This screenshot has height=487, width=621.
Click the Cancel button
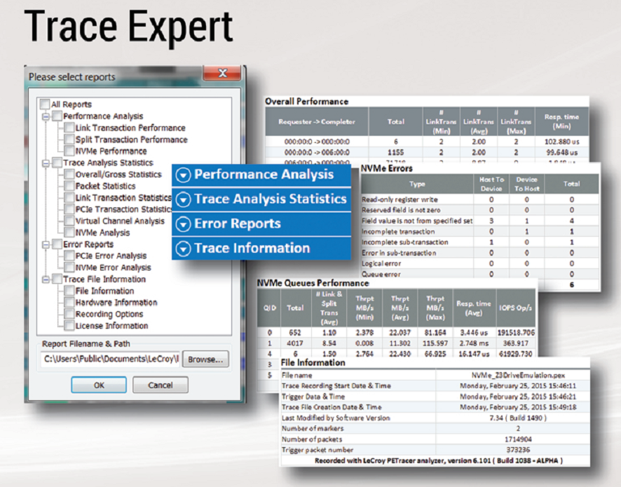pyautogui.click(x=161, y=385)
